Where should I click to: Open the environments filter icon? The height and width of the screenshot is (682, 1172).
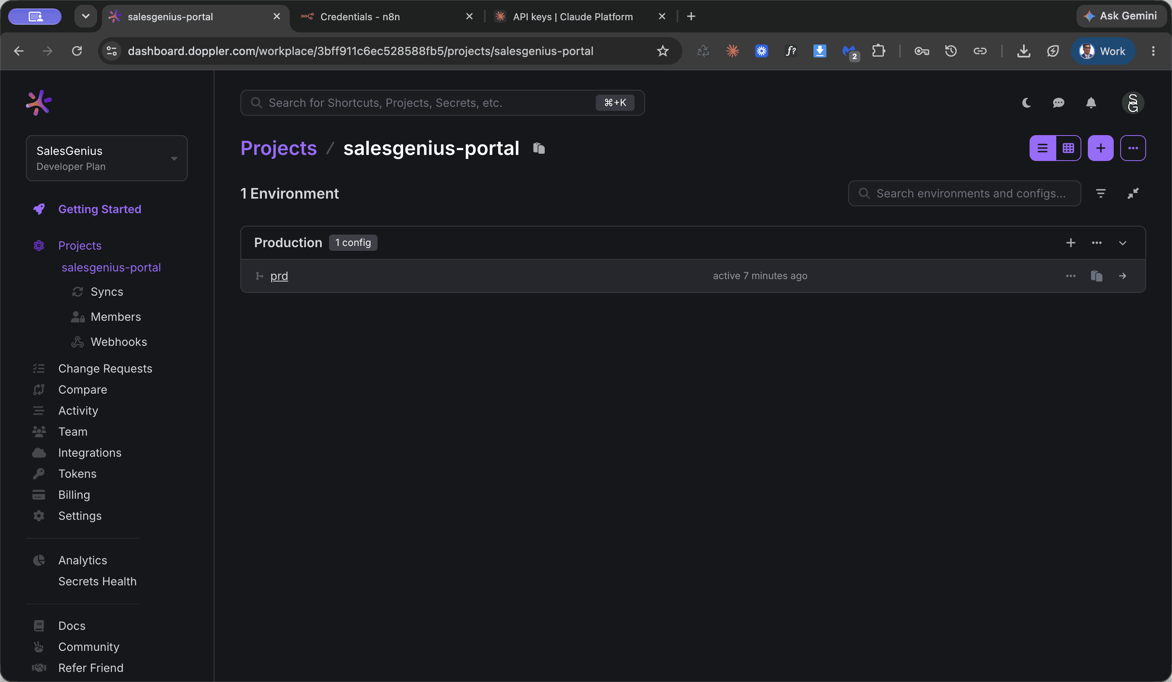(1101, 193)
